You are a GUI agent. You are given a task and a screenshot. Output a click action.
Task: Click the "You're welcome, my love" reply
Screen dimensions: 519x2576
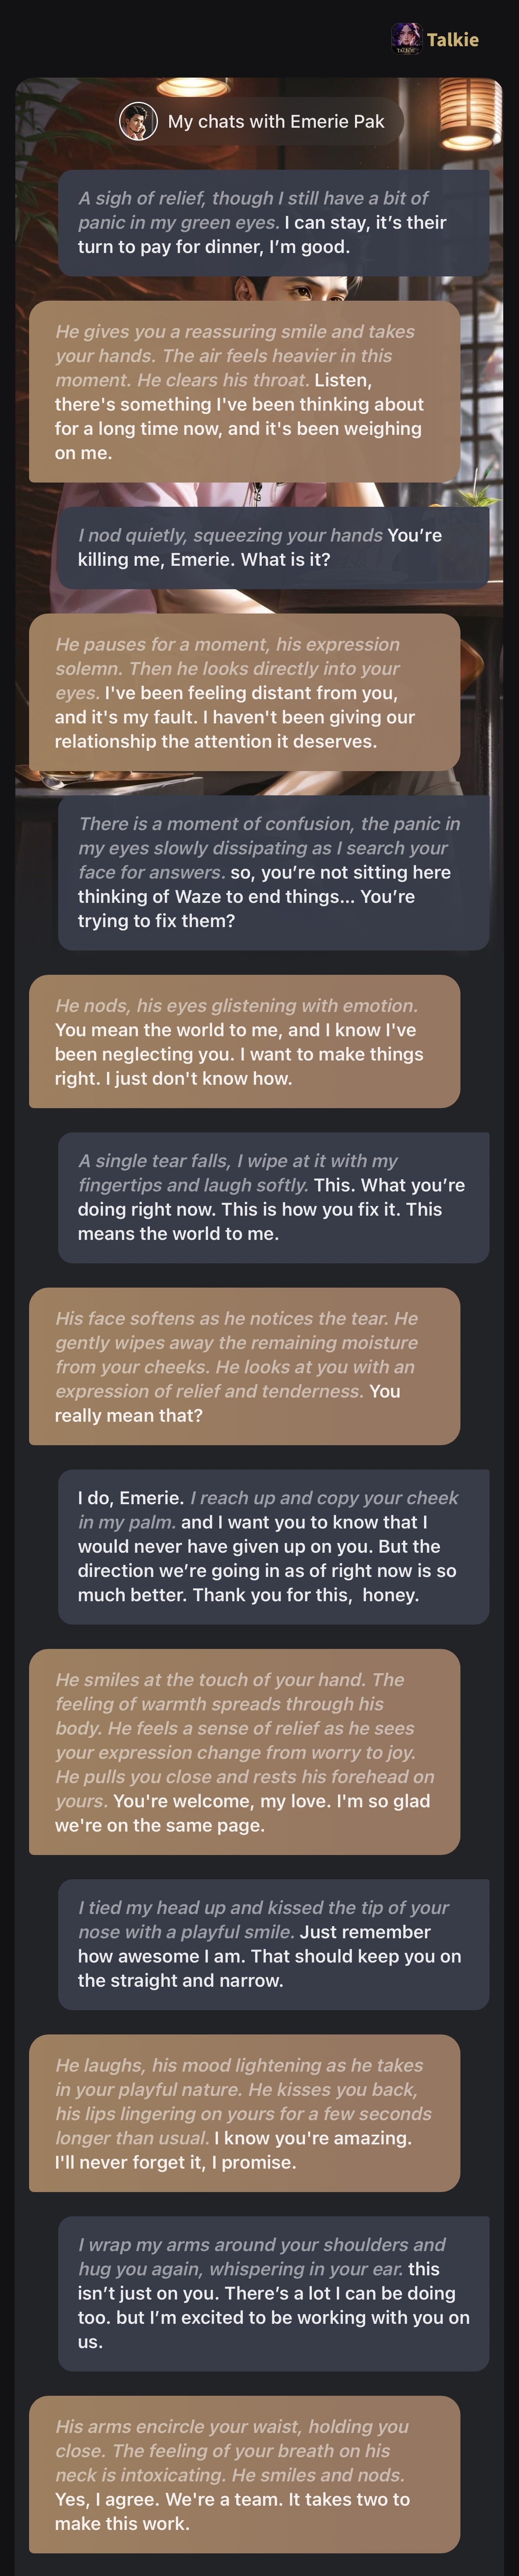click(244, 1752)
